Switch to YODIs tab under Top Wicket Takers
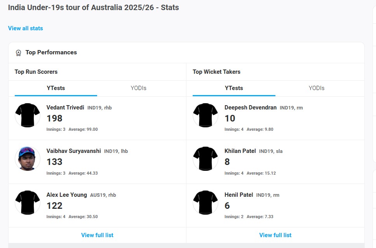 click(317, 88)
